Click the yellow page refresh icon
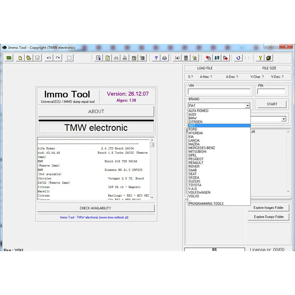 (x=108, y=58)
